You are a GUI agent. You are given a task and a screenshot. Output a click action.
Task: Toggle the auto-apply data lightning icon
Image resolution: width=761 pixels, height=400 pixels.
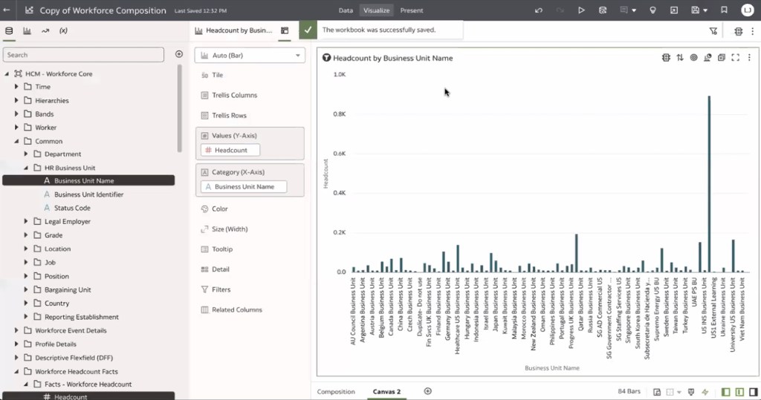click(x=705, y=392)
